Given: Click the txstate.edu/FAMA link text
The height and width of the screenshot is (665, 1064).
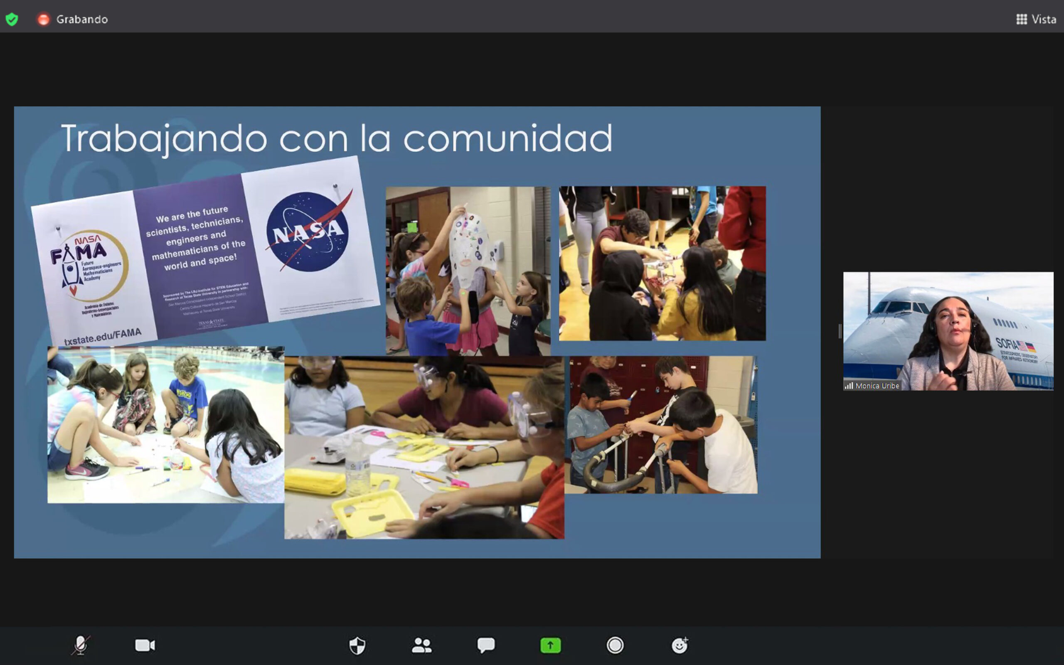Looking at the screenshot, I should (x=102, y=337).
